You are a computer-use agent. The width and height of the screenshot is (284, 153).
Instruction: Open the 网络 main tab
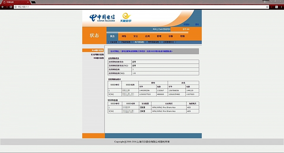click(x=124, y=36)
